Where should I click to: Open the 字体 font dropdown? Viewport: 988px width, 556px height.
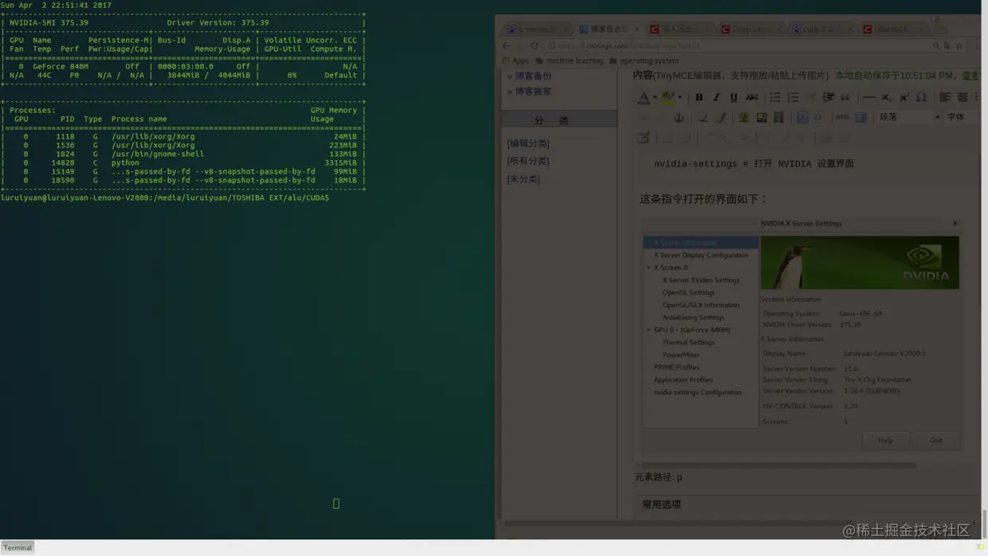pos(959,117)
